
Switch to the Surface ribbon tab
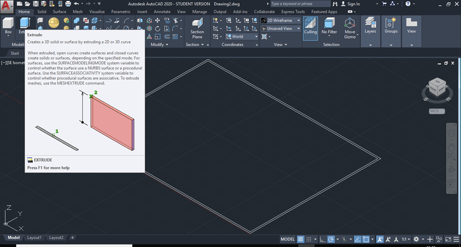pyautogui.click(x=59, y=12)
